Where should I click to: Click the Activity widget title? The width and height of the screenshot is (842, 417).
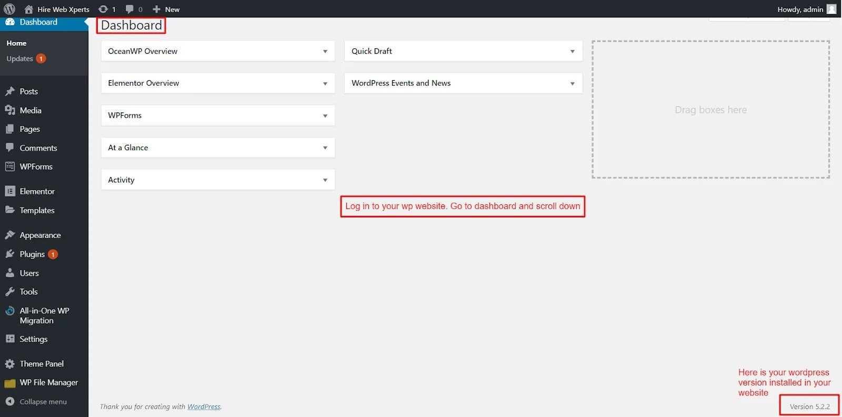(x=121, y=180)
